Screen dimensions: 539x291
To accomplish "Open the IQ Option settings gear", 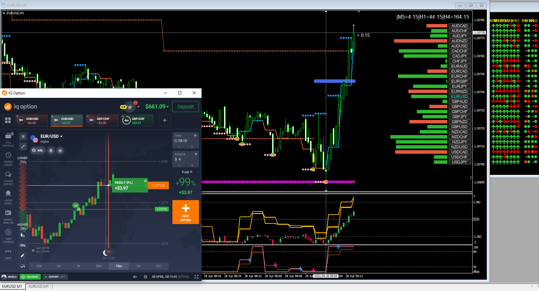I will 146,277.
